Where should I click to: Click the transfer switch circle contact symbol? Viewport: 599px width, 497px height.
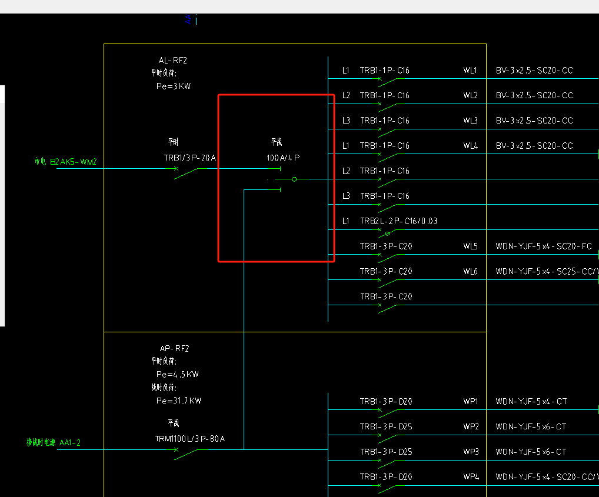294,179
